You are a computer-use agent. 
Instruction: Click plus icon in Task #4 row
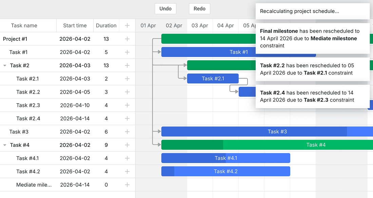[127, 145]
